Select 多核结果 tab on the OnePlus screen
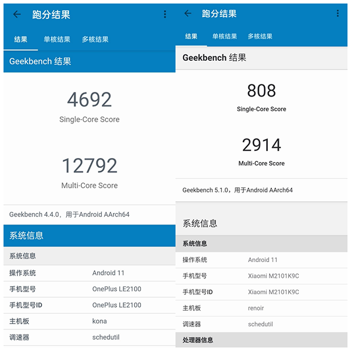Image resolution: width=351 pixels, height=351 pixels. pyautogui.click(x=95, y=40)
